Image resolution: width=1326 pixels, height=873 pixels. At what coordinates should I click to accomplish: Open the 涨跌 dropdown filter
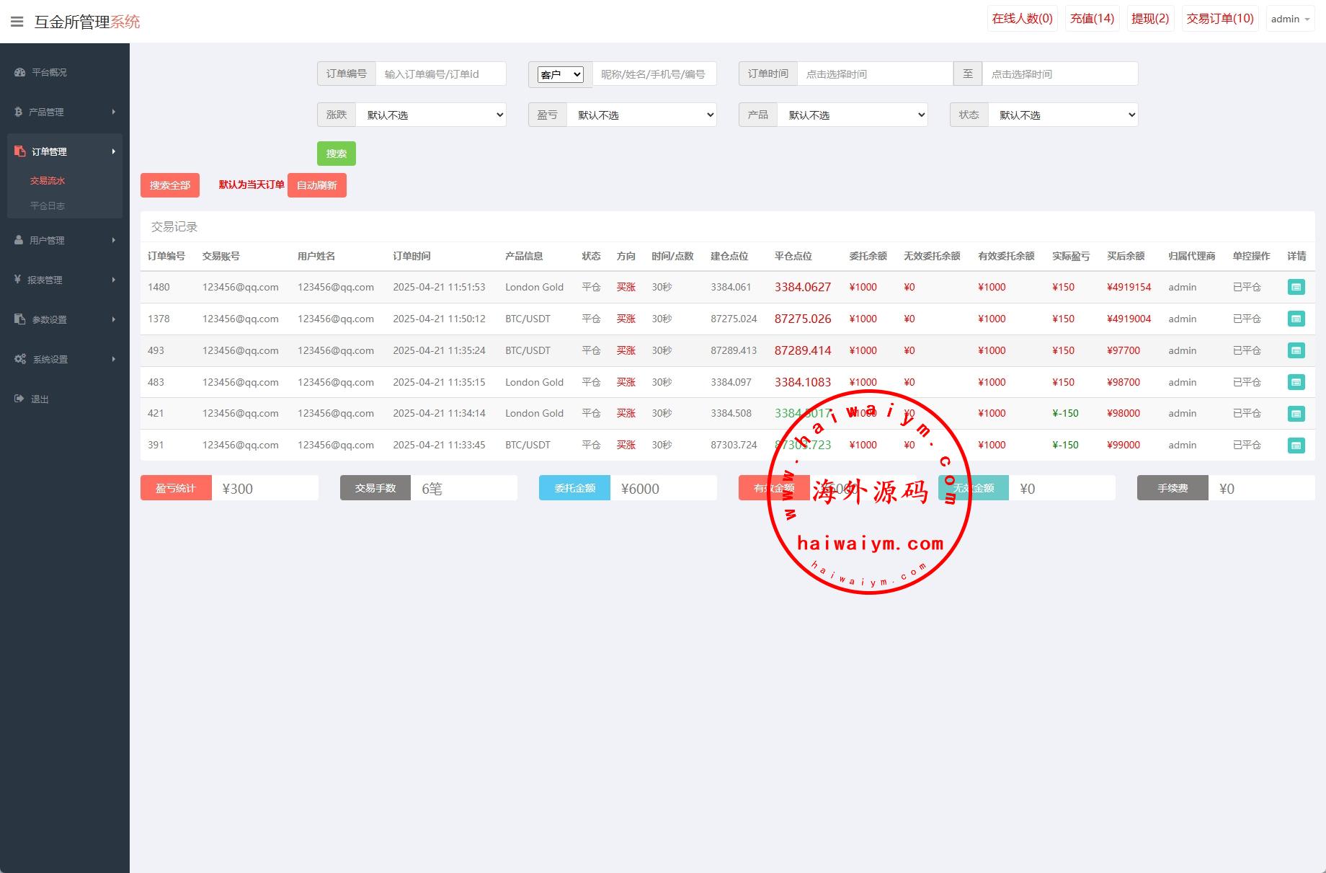(x=430, y=115)
